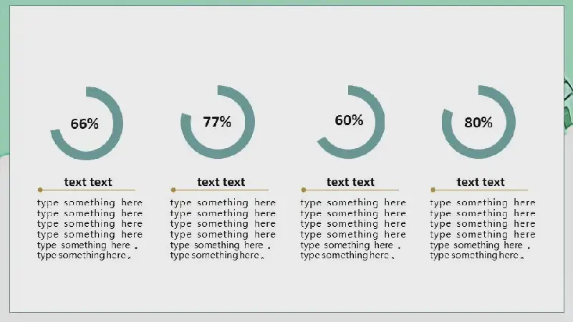Select the paragraph below the 66% ring
The image size is (573, 322).
(x=90, y=229)
